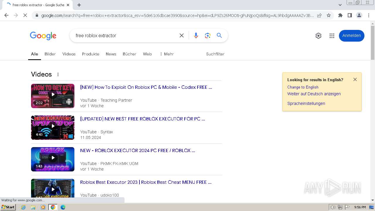This screenshot has width=375, height=211.
Task: Bookmark this page with the star
Action: (329, 15)
